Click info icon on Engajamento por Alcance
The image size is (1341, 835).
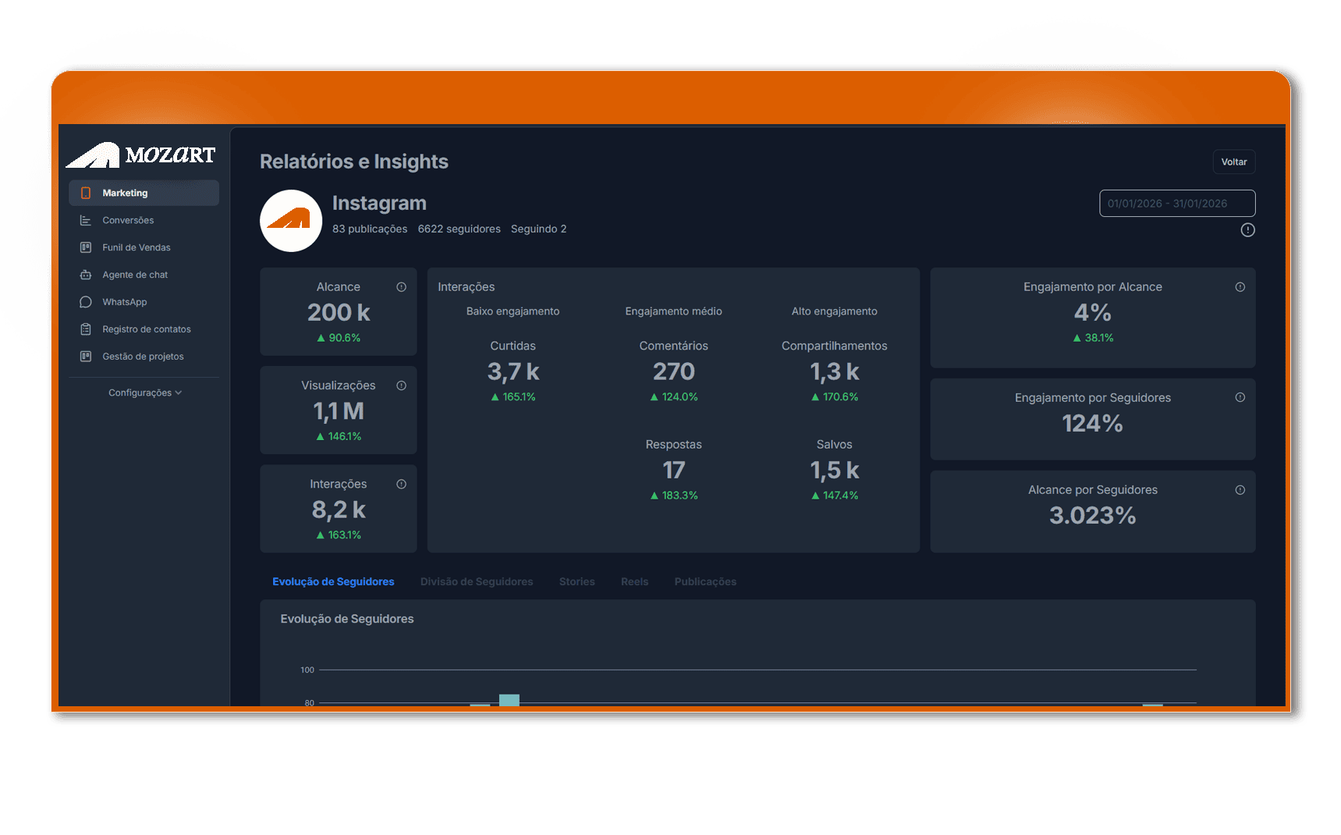[1240, 287]
